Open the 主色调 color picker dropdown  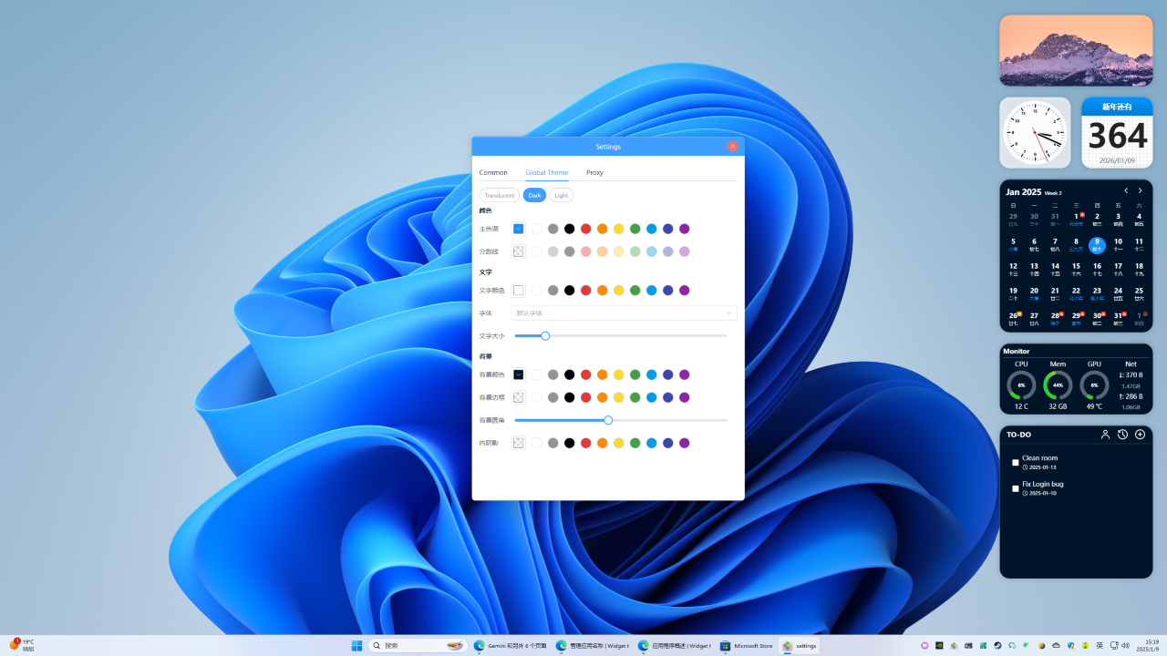pyautogui.click(x=518, y=229)
